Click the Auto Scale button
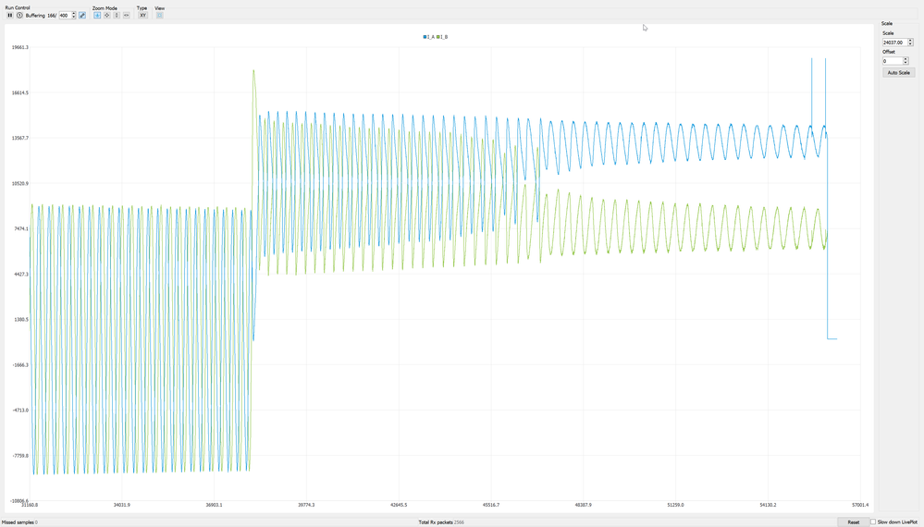 click(899, 72)
